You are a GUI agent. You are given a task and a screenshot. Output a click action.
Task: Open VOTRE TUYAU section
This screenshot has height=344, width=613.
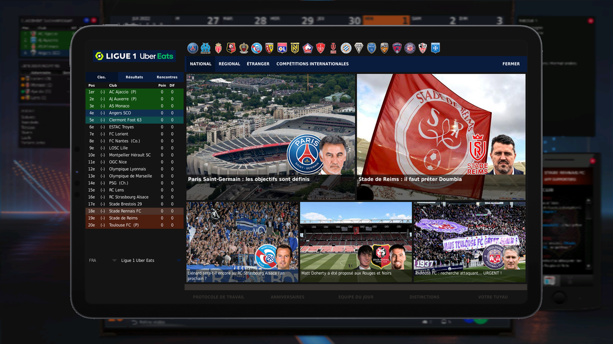[x=493, y=297]
